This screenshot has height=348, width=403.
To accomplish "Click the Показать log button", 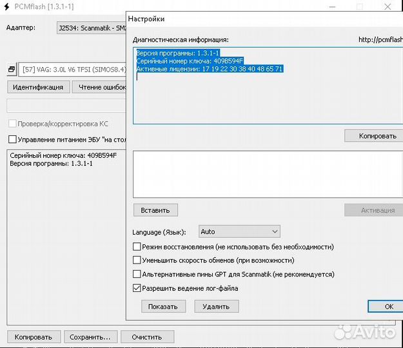I will click(164, 306).
